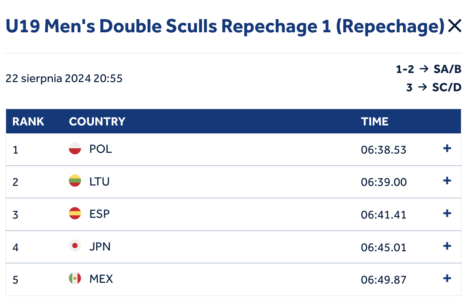The image size is (467, 298).
Task: Select the TIME column header
Action: 375,122
